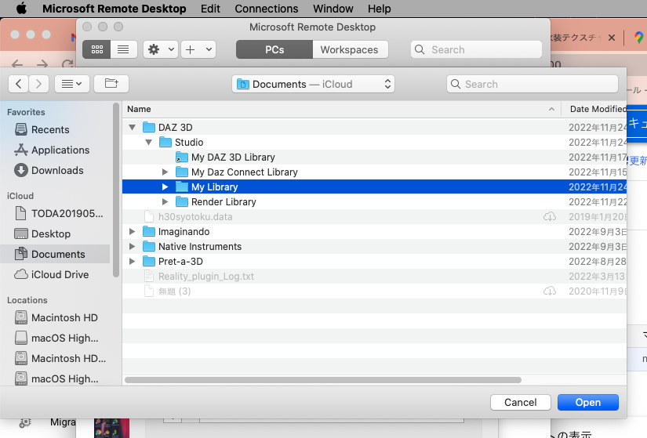Expand the My Daz Connect Library folder
The image size is (647, 438).
pos(165,172)
